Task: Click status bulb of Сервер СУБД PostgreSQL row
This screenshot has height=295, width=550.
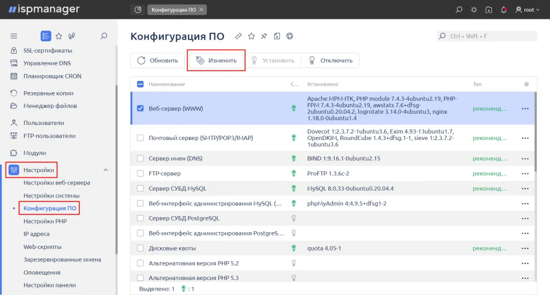Action: (x=294, y=218)
